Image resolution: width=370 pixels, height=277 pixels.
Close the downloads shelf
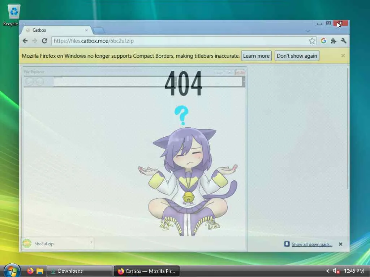pos(340,244)
